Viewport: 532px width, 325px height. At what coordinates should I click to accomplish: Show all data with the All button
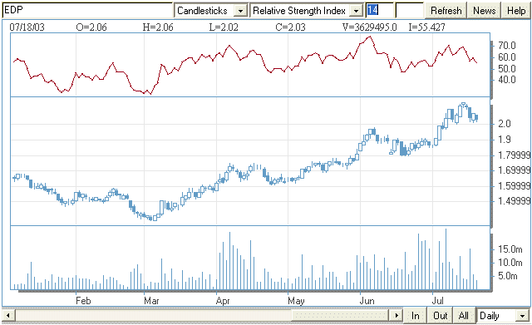click(464, 316)
